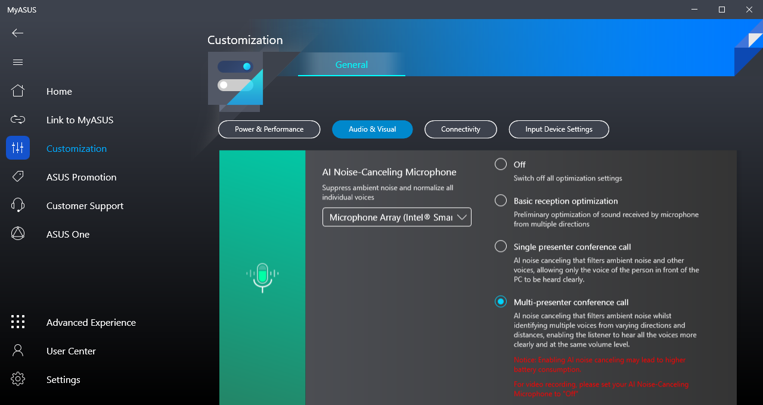Go to ASUS Promotion section
This screenshot has width=763, height=405.
point(82,177)
